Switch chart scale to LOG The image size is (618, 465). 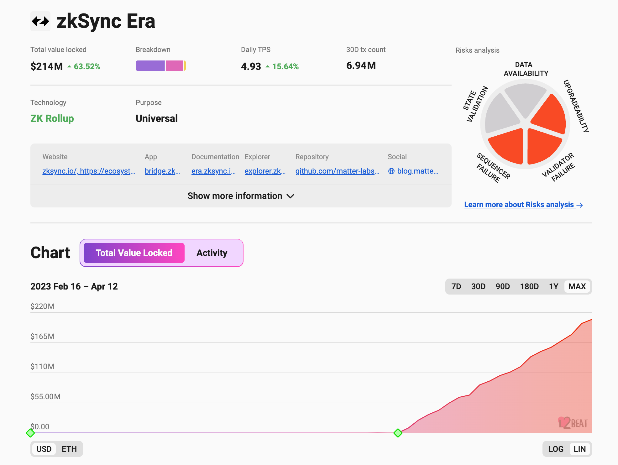(556, 449)
